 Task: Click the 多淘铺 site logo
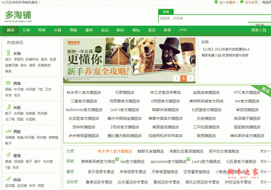click(x=18, y=16)
